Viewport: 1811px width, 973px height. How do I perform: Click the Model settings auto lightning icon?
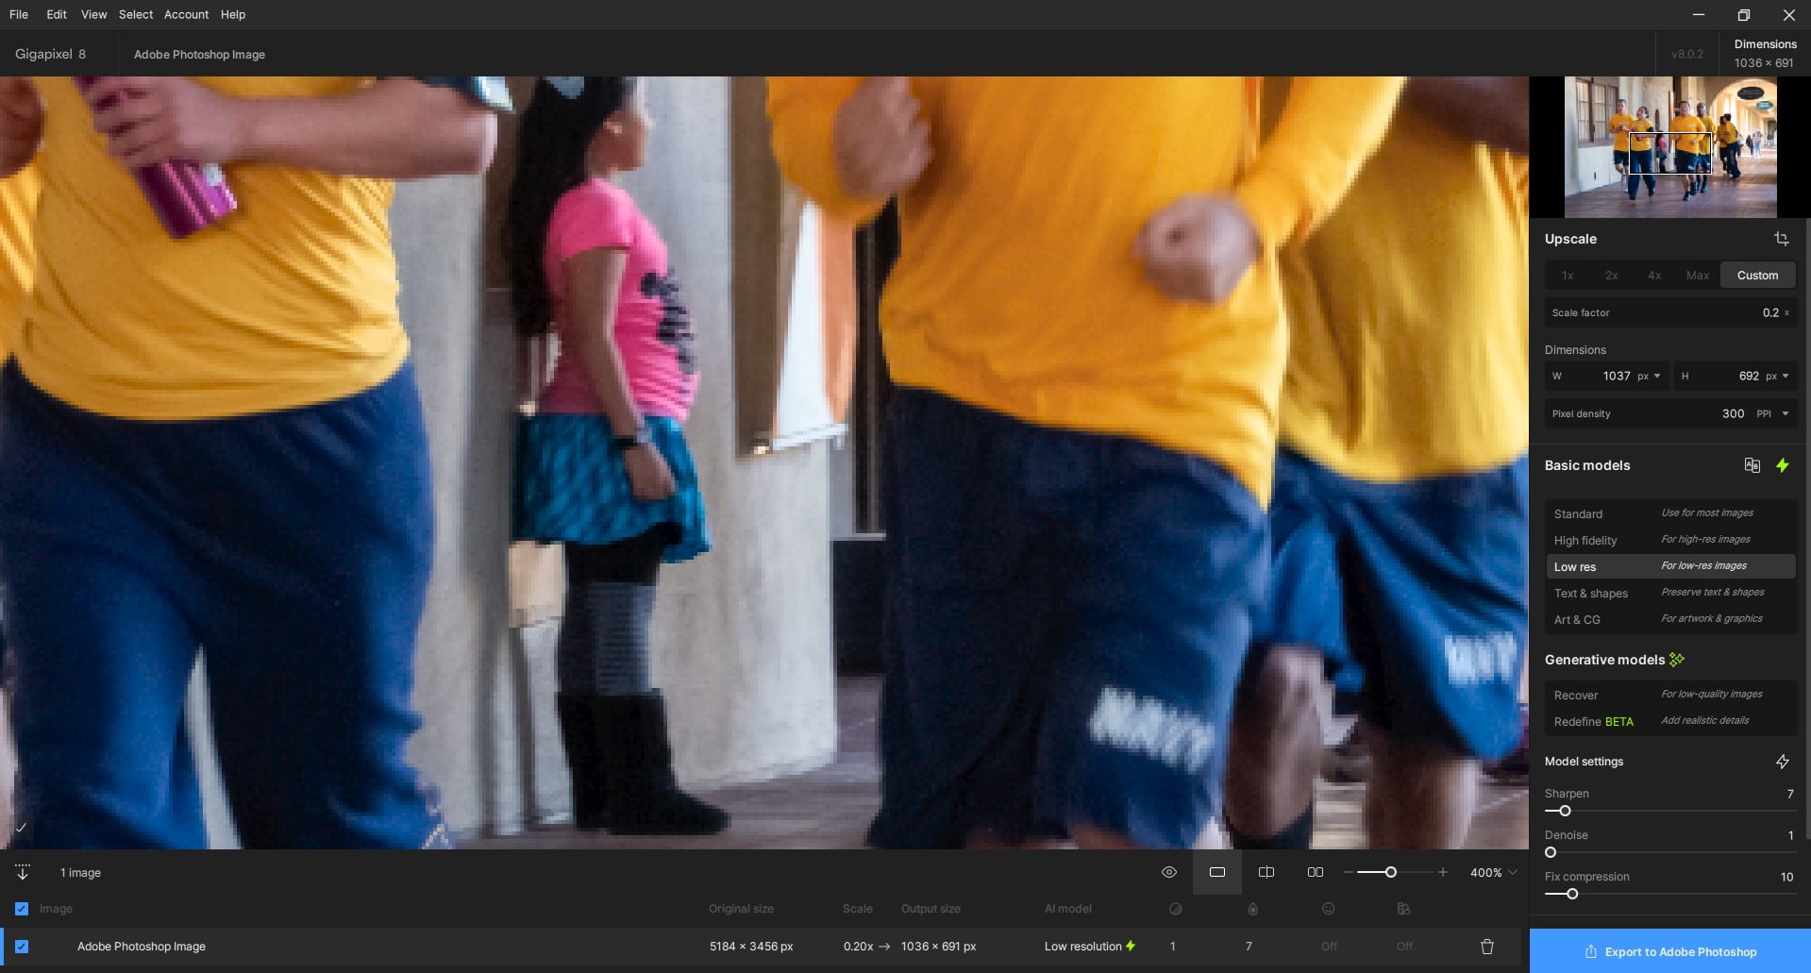tap(1782, 762)
